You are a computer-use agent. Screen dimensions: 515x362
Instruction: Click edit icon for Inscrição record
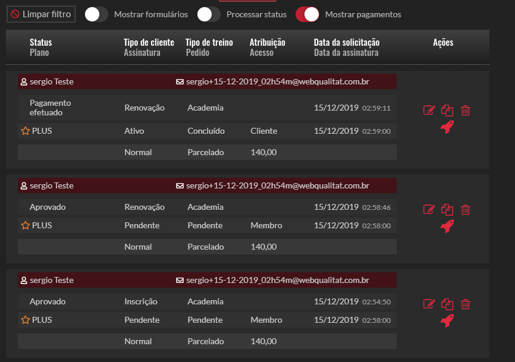point(429,304)
